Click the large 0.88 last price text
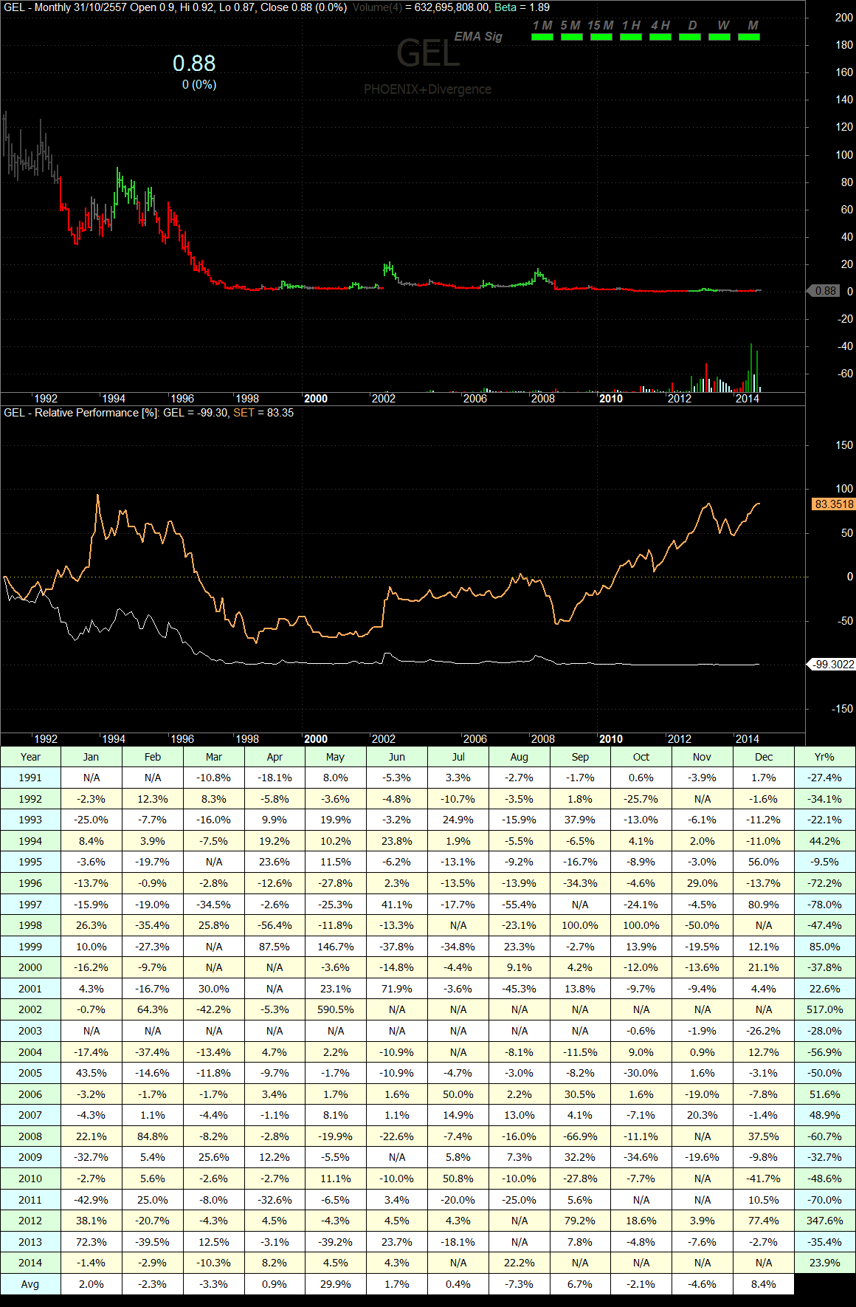Viewport: 856px width, 1307px height. tap(194, 64)
